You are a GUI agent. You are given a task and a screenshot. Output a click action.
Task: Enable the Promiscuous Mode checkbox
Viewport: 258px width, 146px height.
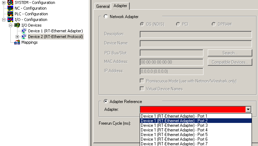tap(142, 81)
